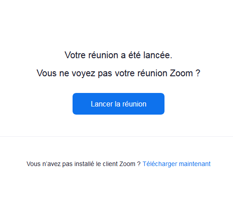The height and width of the screenshot is (199, 233).
Task: Click the word Vous starting the footer sentence
Action: pyautogui.click(x=33, y=164)
